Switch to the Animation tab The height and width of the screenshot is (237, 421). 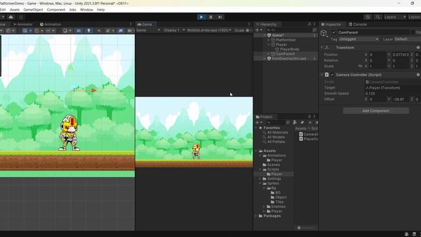pos(51,24)
